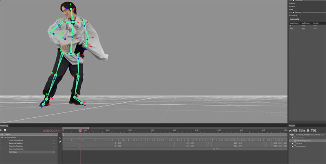Click the Processing file icon in Project tree
This screenshot has height=164, width=326.
point(295,140)
